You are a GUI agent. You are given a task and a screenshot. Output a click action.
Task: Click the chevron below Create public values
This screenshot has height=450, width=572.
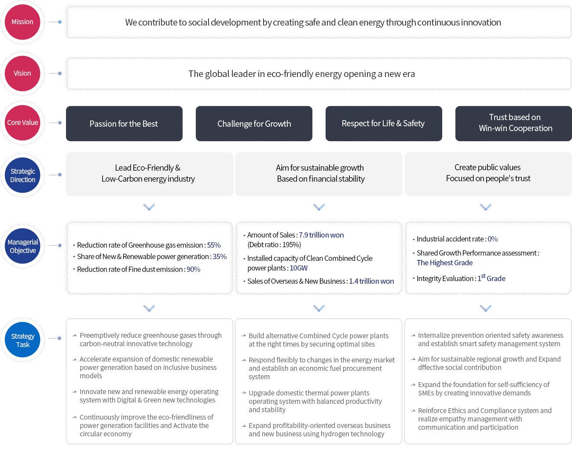click(486, 207)
